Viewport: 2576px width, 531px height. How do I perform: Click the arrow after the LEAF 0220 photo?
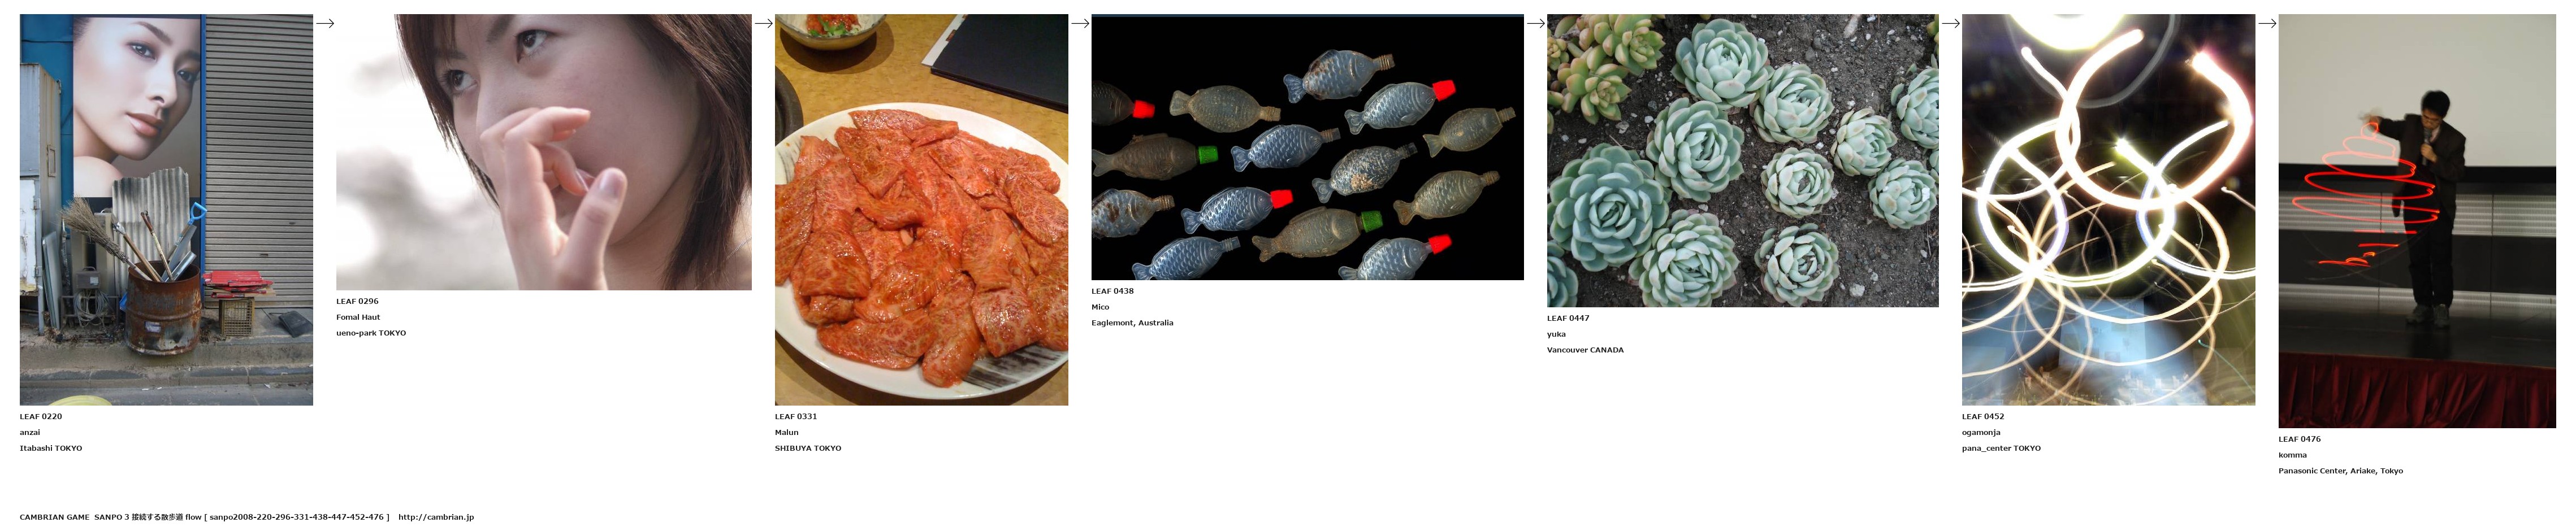coord(325,23)
